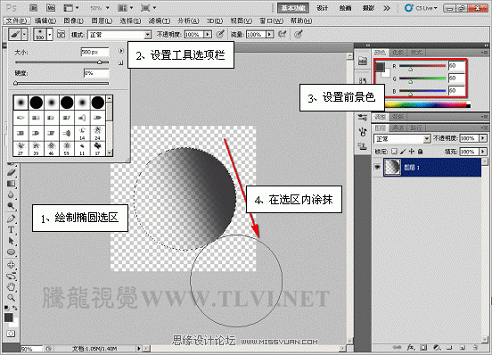Open the 文件(F) menu

pos(16,21)
